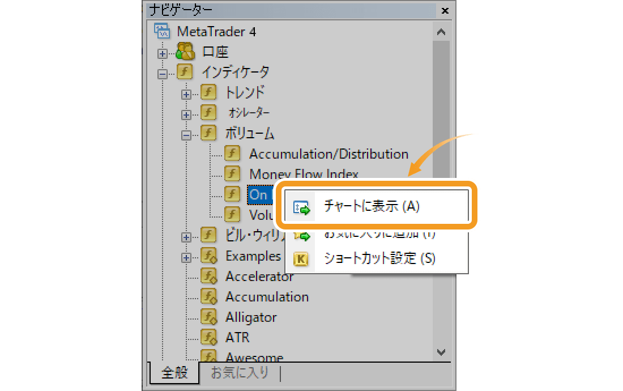Viewport: 623px width, 391px height.
Task: Select the Accumulation custom indicator label
Action: click(x=267, y=297)
